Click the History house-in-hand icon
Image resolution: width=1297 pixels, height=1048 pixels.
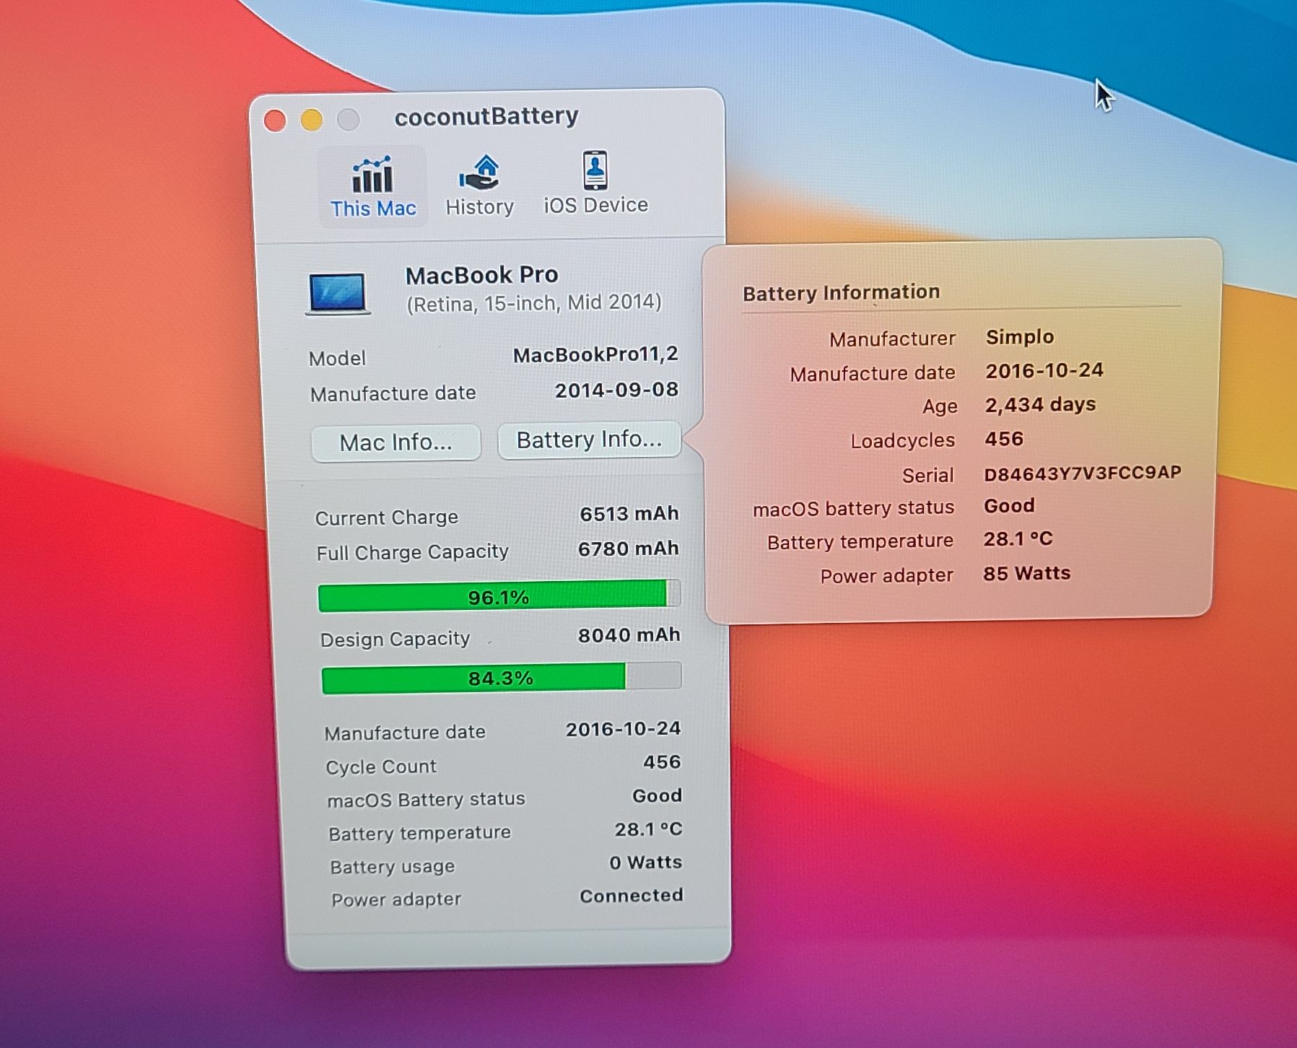pos(479,173)
